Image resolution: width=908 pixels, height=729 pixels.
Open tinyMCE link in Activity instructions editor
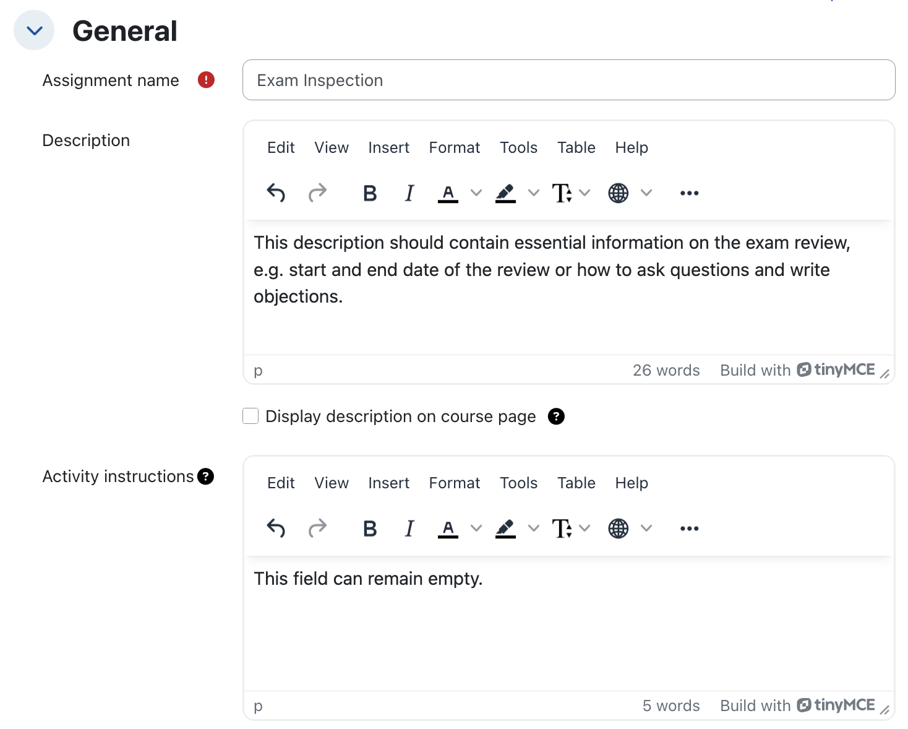[x=836, y=705]
